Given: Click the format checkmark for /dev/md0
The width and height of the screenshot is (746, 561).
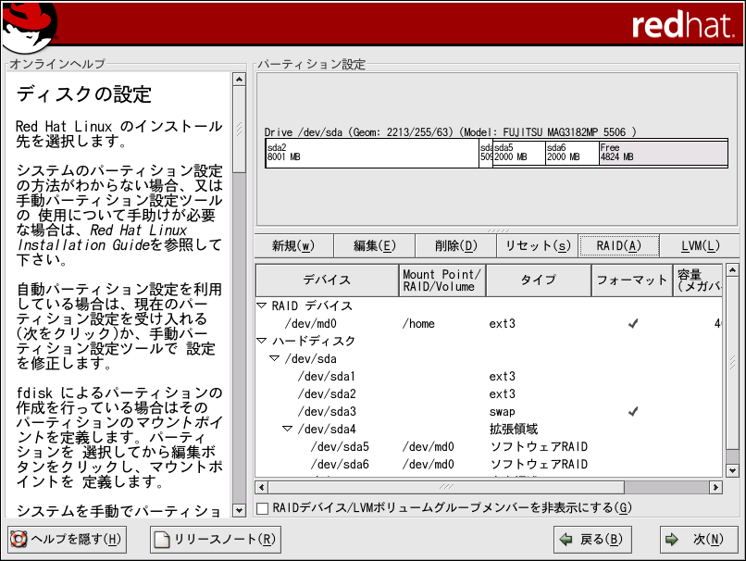Looking at the screenshot, I should click(x=632, y=324).
